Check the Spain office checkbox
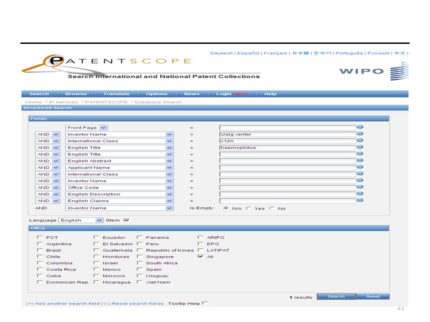This screenshot has width=430, height=322. point(140,269)
